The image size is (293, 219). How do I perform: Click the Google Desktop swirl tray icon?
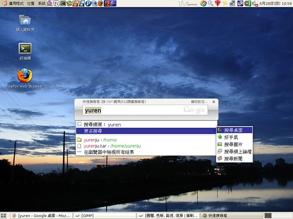203,4
